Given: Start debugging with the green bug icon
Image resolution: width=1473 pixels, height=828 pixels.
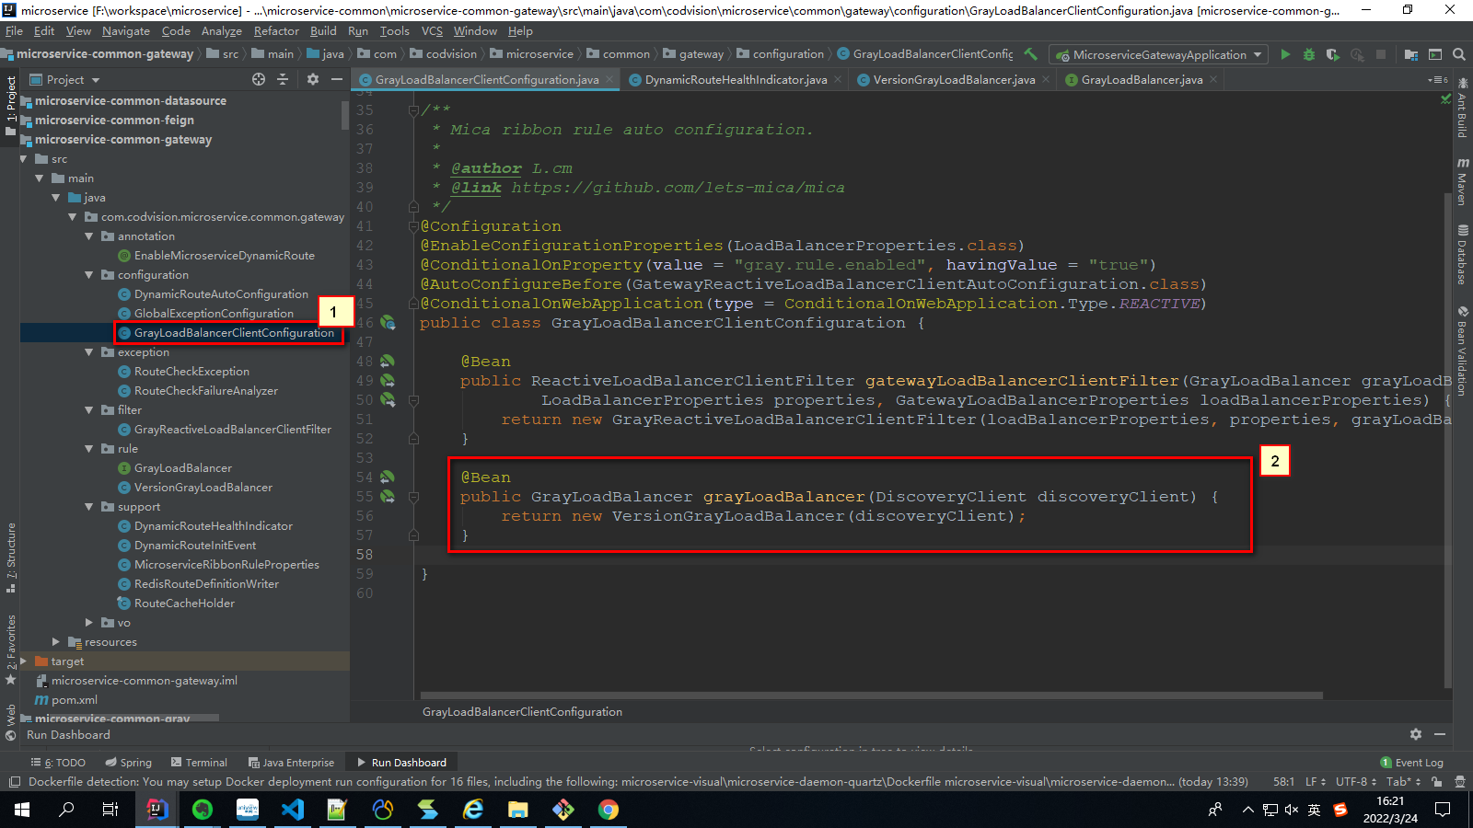Looking at the screenshot, I should 1309,54.
